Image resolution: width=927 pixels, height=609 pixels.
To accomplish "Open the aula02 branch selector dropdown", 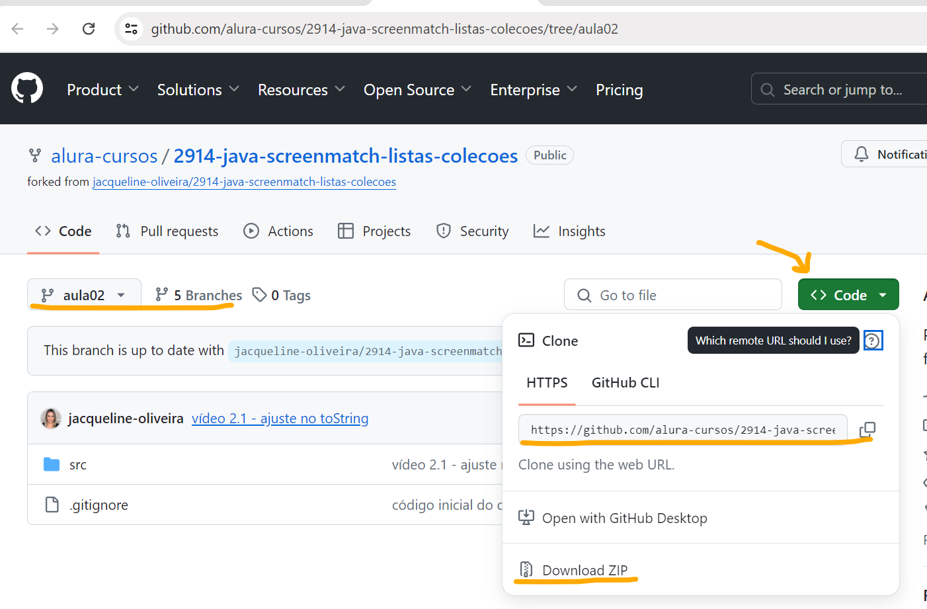I will coord(84,295).
